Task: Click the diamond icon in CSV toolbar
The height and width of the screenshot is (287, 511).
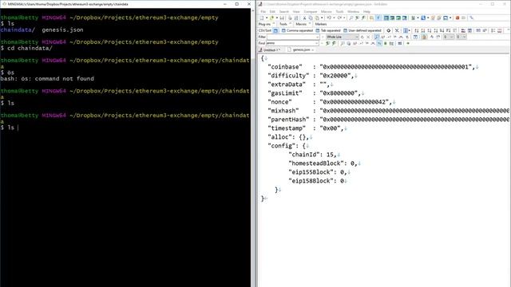Action: (x=389, y=30)
